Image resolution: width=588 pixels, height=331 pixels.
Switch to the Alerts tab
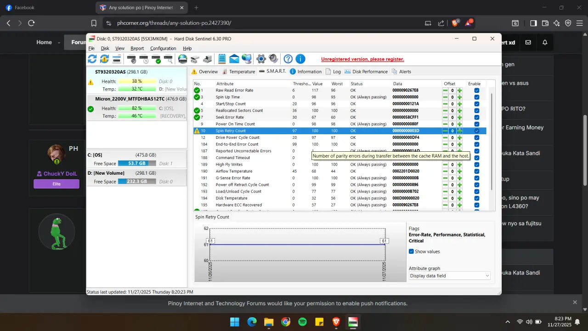[401, 72]
